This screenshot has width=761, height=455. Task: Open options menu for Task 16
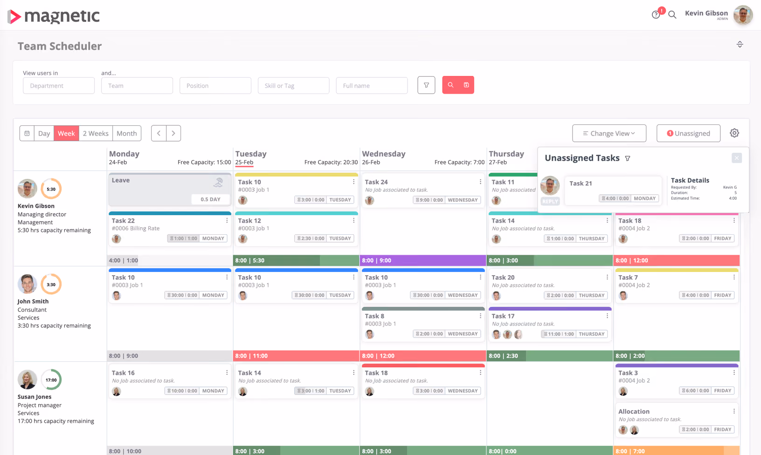[x=227, y=373]
